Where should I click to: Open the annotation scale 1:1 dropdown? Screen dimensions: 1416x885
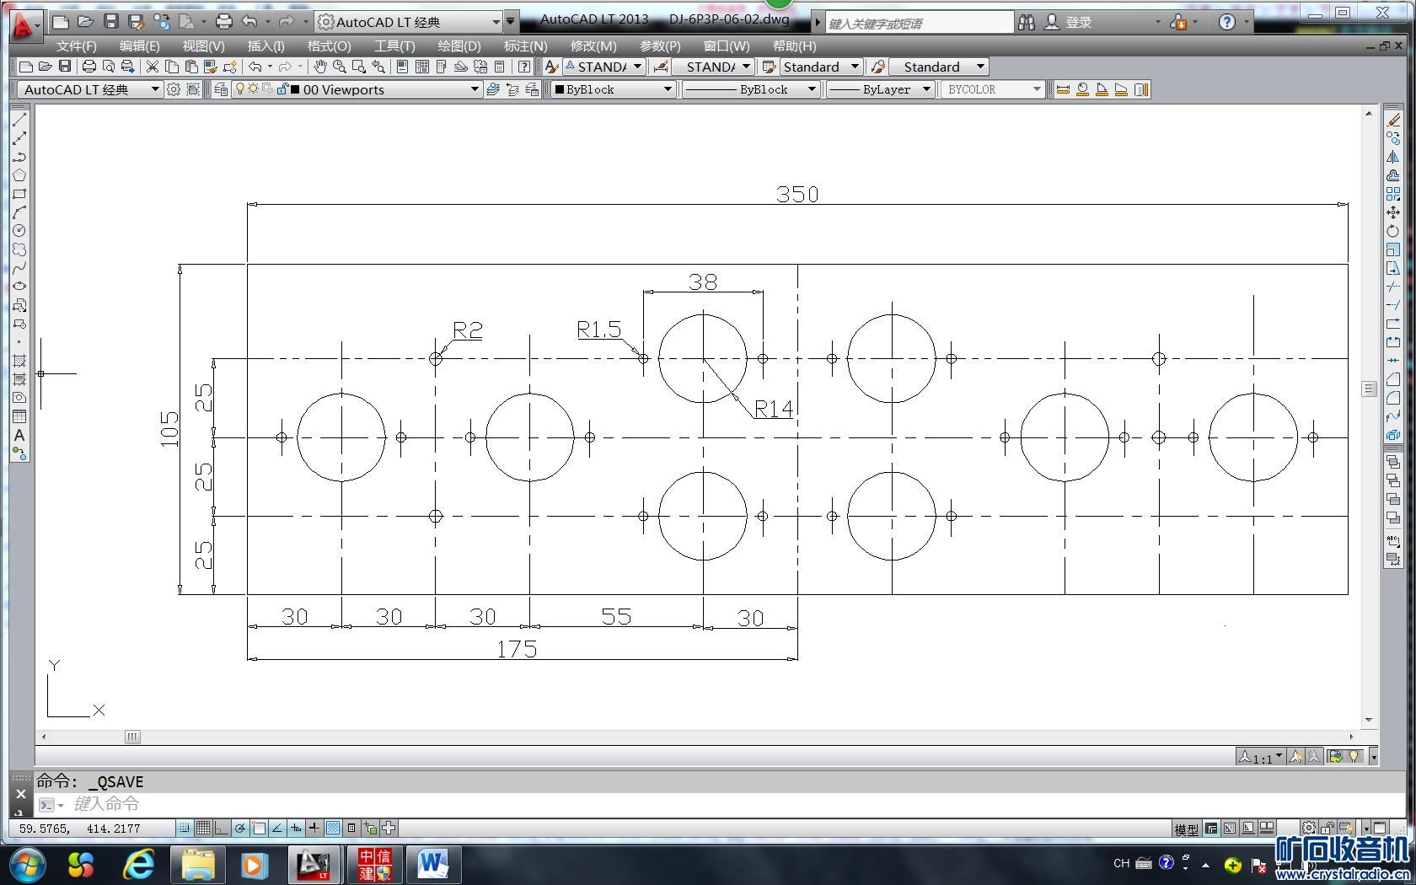[x=1261, y=757]
